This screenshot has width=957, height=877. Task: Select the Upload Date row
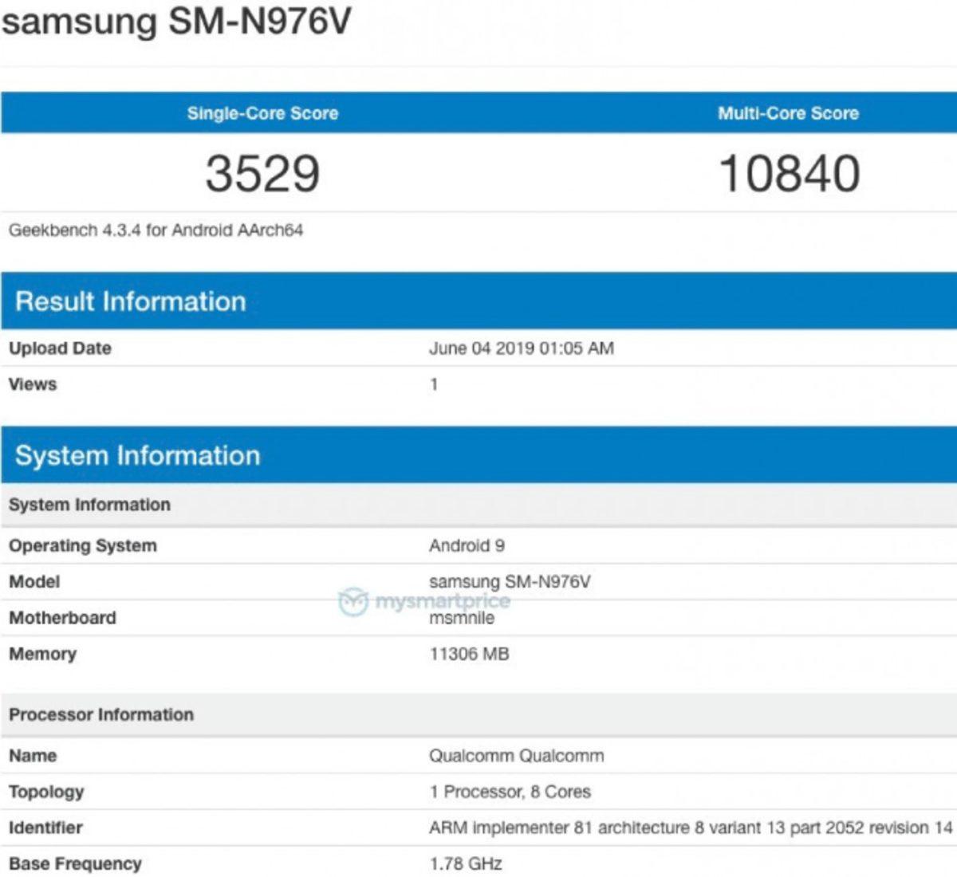pos(60,348)
